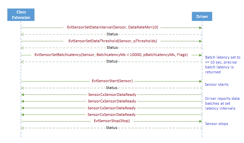Click the EvtSensorStop(Stop) label

coord(112,121)
